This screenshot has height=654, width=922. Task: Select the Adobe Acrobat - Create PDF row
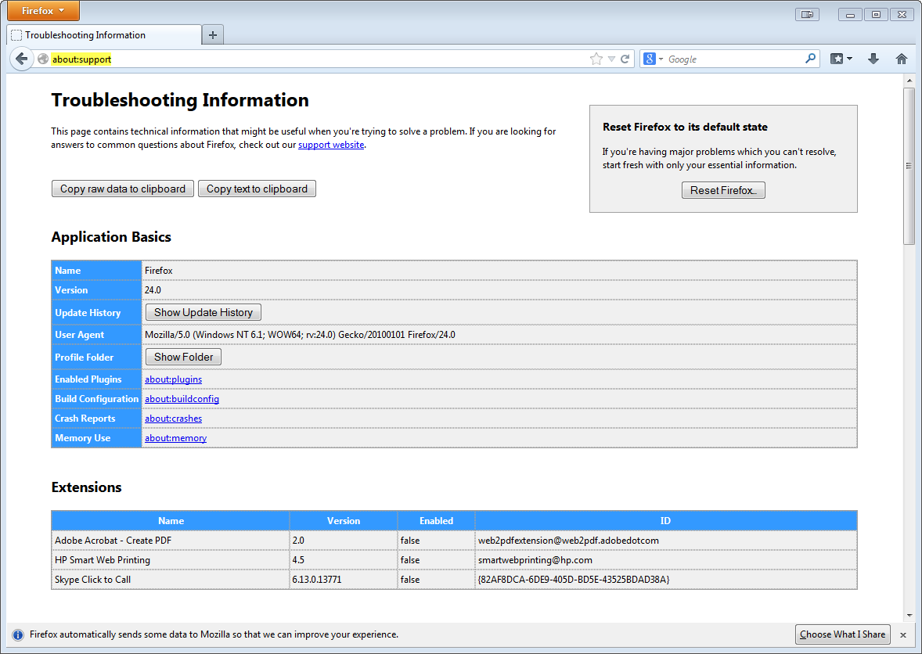pos(454,541)
